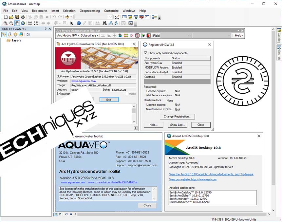The width and height of the screenshot is (282, 222).
Task: Activate the Pan hand tool
Action: pyautogui.click(x=17, y=23)
